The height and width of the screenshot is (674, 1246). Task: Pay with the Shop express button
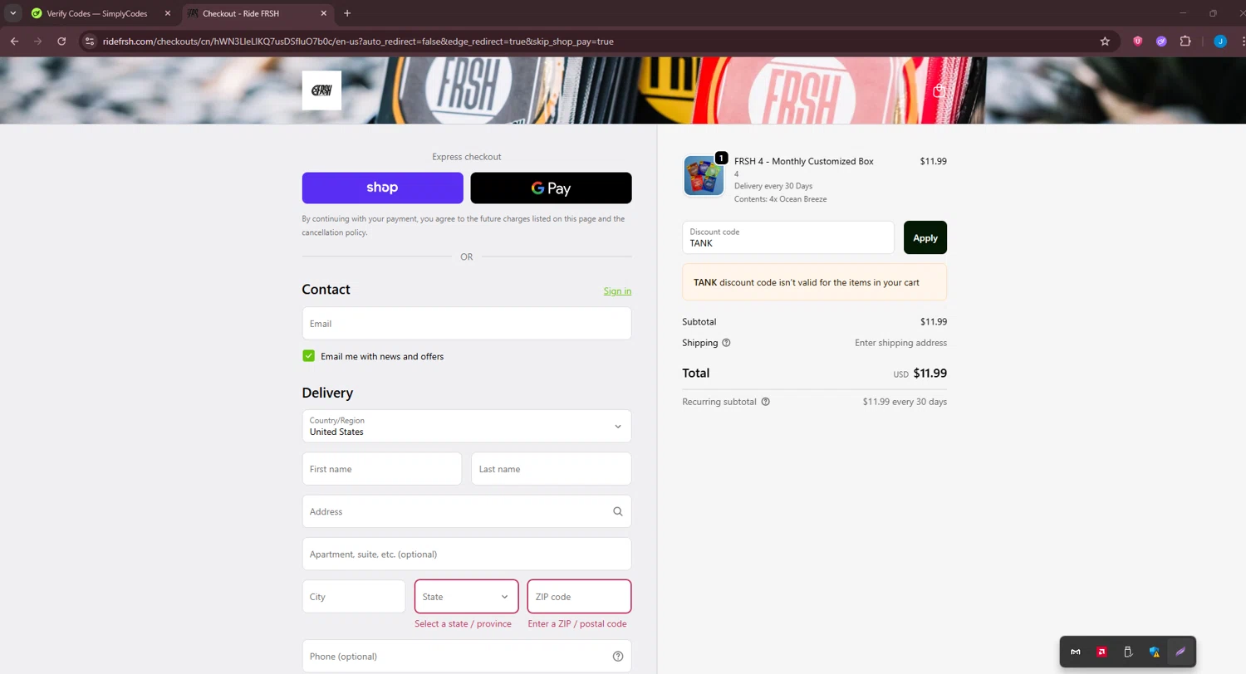click(383, 188)
